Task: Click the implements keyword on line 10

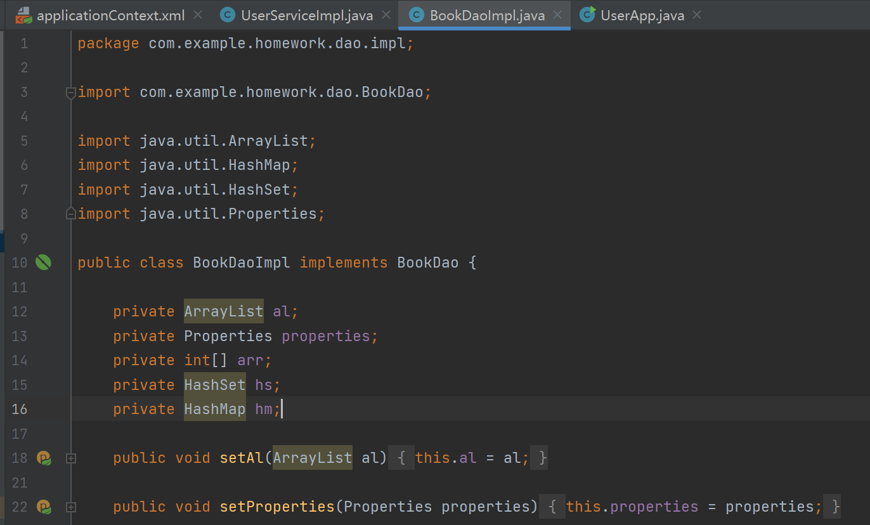Action: (343, 262)
